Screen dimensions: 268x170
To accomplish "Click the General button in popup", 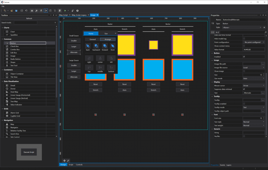I will click(93, 39).
